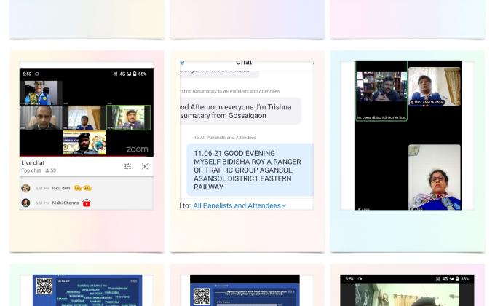Image resolution: width=495 pixels, height=306 pixels.
Task: Click Mrs. Amelia Swer's video tile
Action: tap(435, 87)
